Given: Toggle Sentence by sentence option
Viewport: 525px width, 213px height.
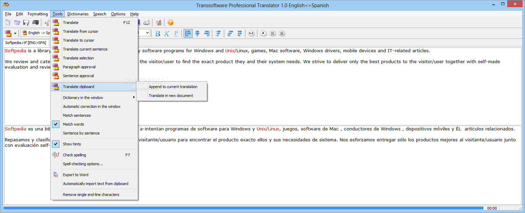Looking at the screenshot, I should (94, 133).
